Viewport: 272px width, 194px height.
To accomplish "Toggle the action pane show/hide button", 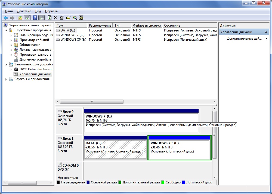I will coord(41,18).
